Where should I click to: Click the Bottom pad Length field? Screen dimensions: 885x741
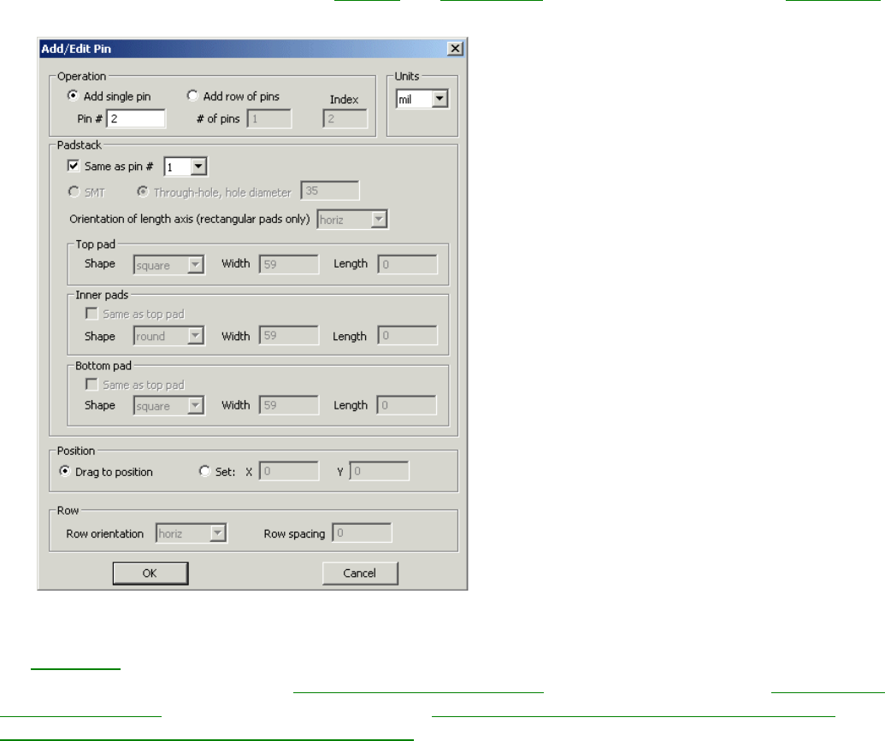tap(406, 405)
